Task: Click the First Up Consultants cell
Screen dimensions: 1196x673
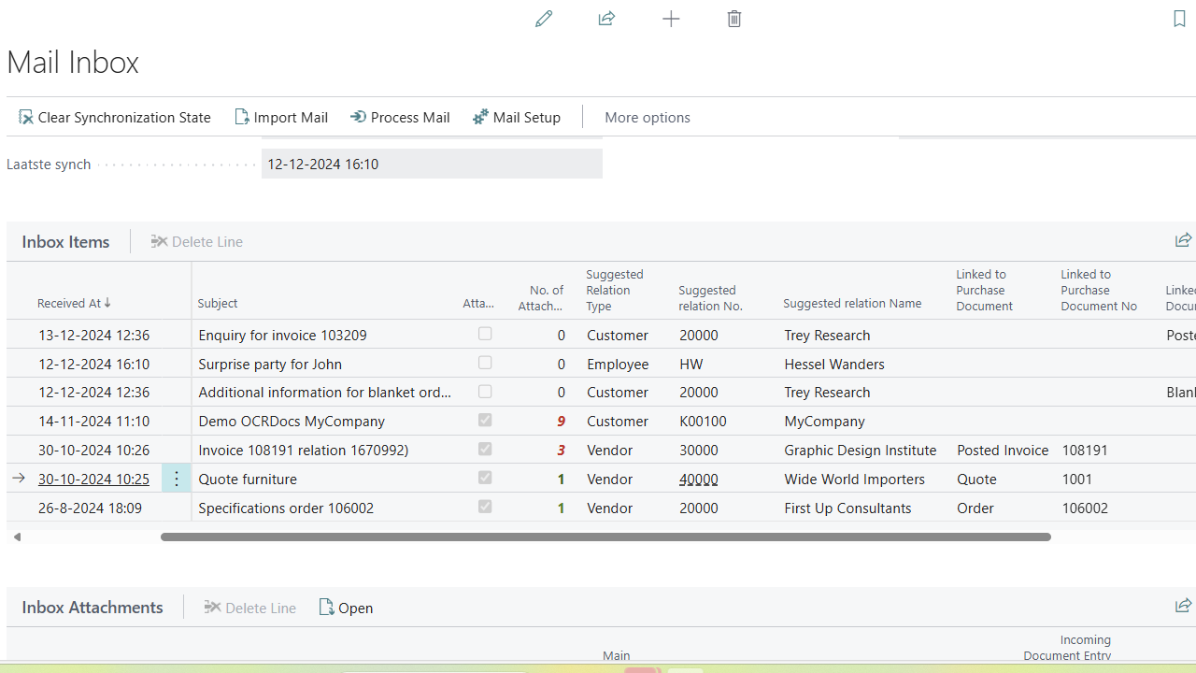Action: [847, 508]
